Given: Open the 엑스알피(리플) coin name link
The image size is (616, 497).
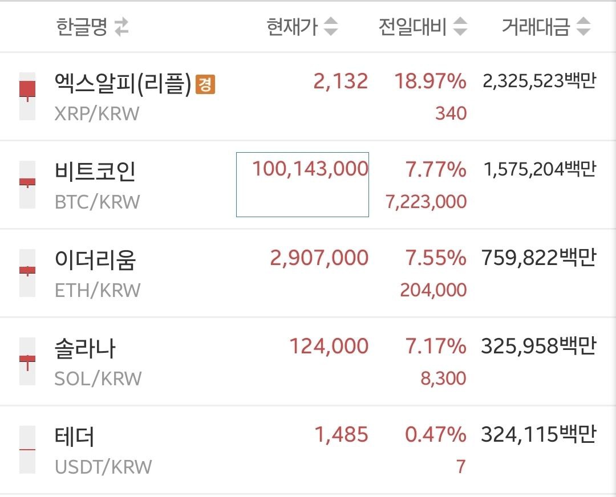Looking at the screenshot, I should [x=123, y=84].
